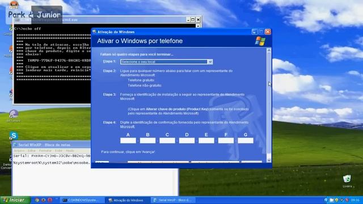Click yellow security shield tray icon
The width and height of the screenshot is (363, 204).
tap(337, 200)
